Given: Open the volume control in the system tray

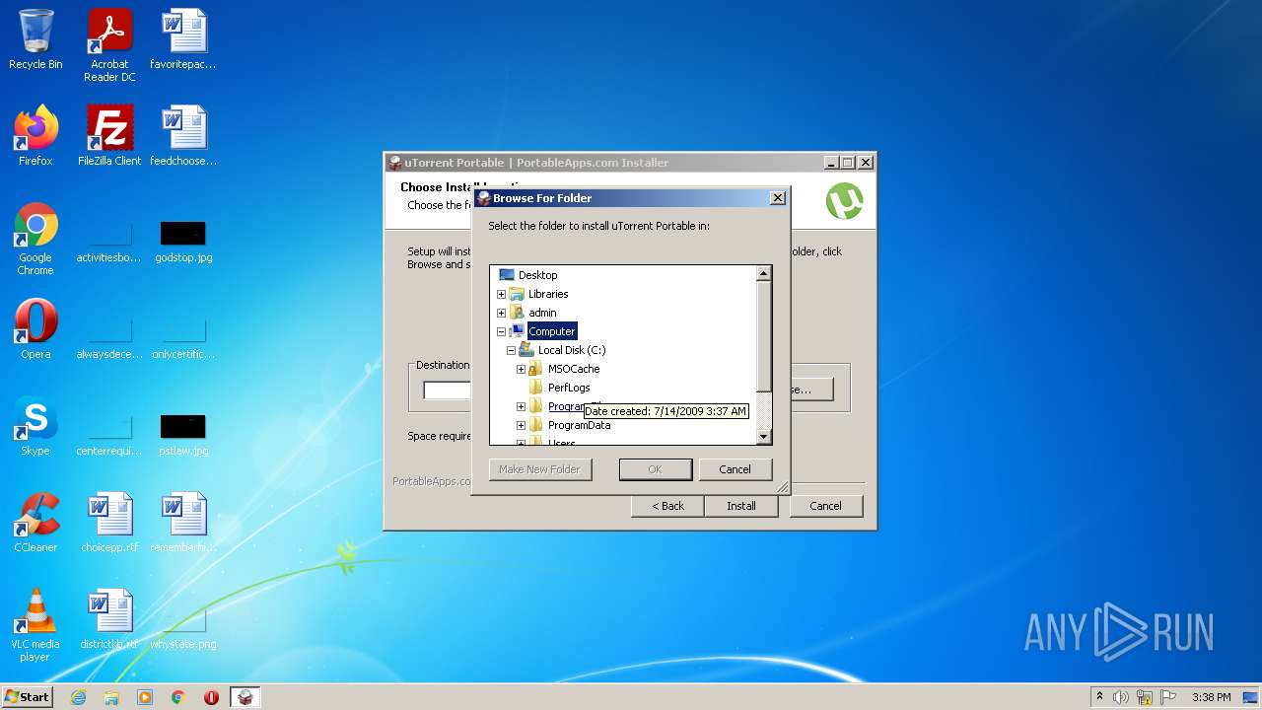Looking at the screenshot, I should 1121,697.
